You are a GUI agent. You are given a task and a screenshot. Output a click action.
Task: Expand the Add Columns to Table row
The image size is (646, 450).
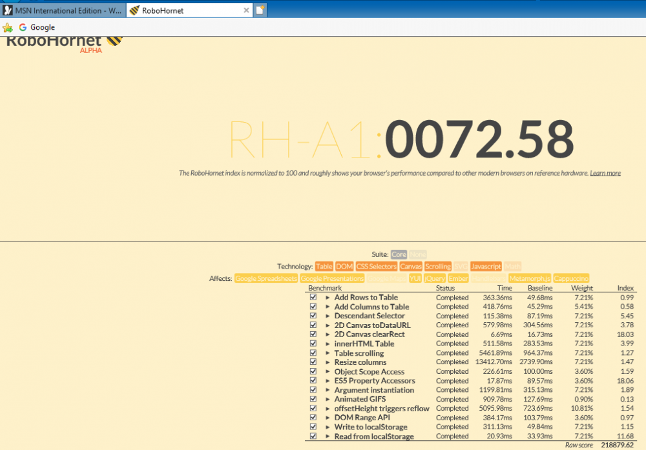point(328,307)
